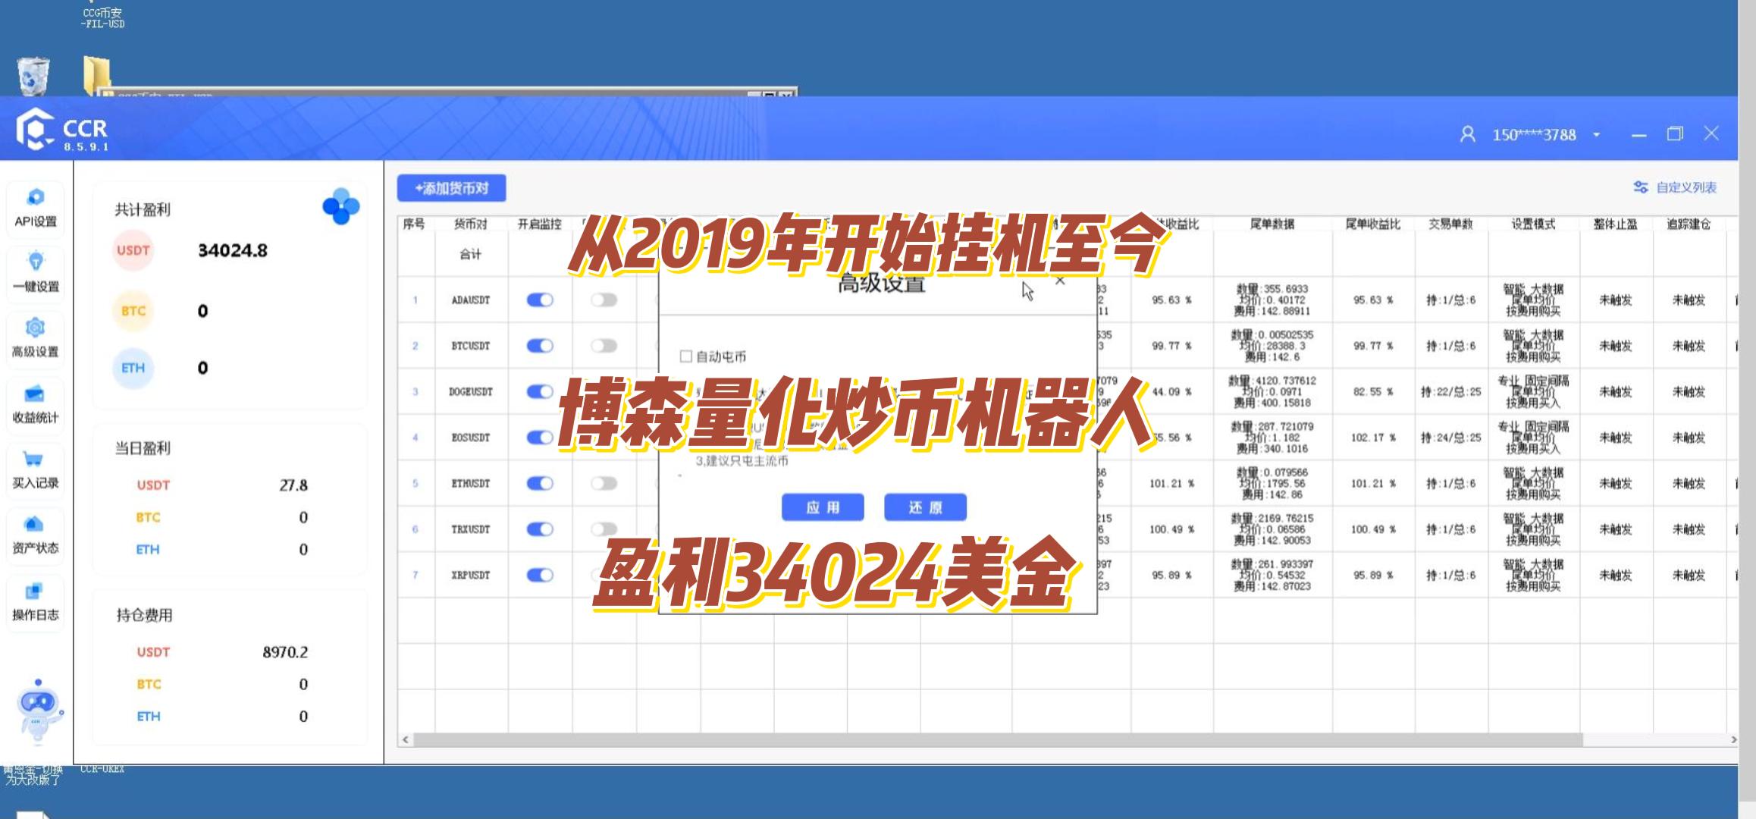
Task: Click the 8970.2 holding cost value
Action: [285, 652]
